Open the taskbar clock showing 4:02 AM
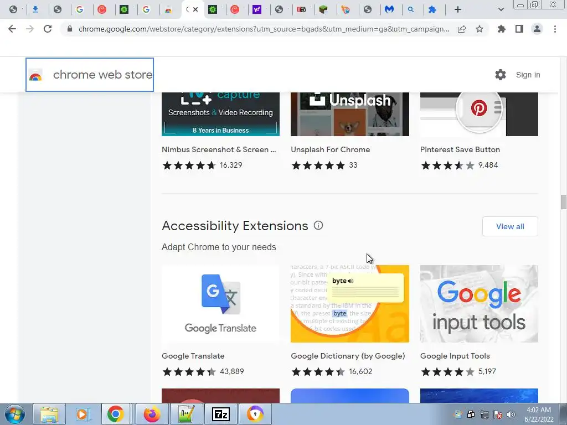This screenshot has width=567, height=425. point(539,414)
